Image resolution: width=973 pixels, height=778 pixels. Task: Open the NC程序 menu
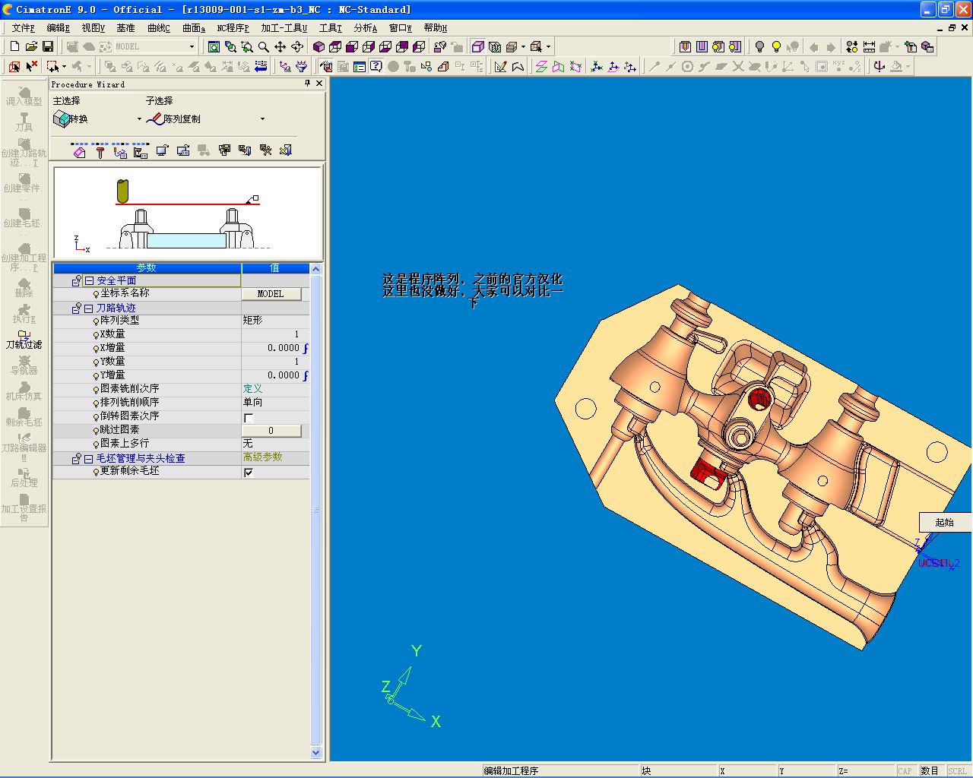click(233, 28)
